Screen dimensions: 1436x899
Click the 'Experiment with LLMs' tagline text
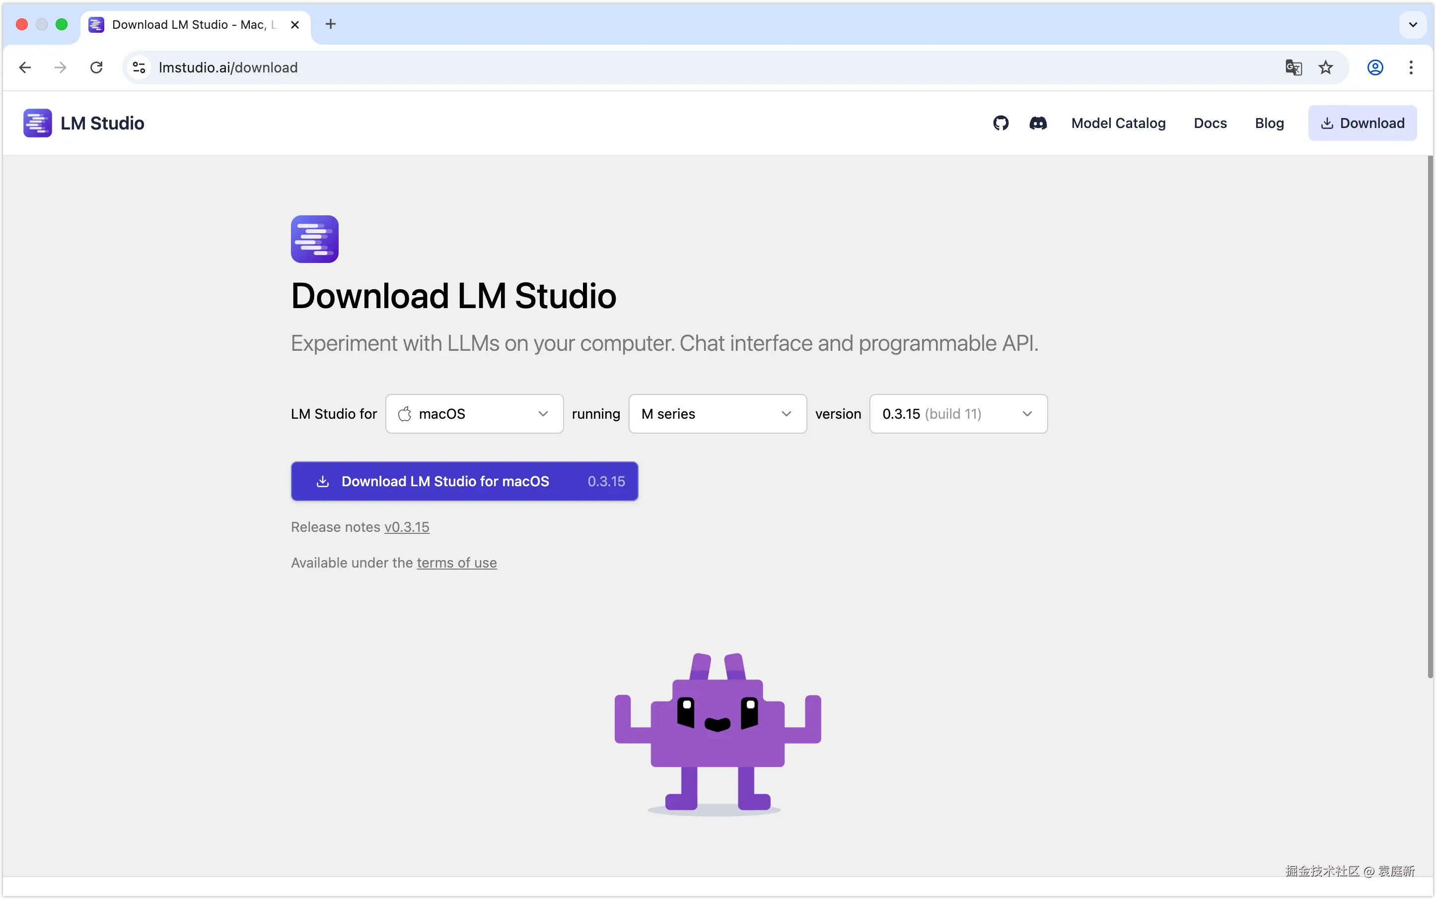pyautogui.click(x=664, y=343)
